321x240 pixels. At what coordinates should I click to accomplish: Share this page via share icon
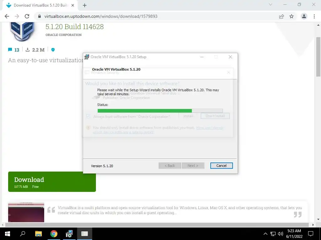pyautogui.click(x=282, y=16)
